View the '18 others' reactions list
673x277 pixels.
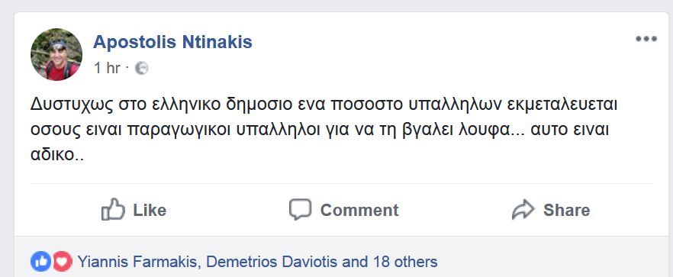(405, 262)
